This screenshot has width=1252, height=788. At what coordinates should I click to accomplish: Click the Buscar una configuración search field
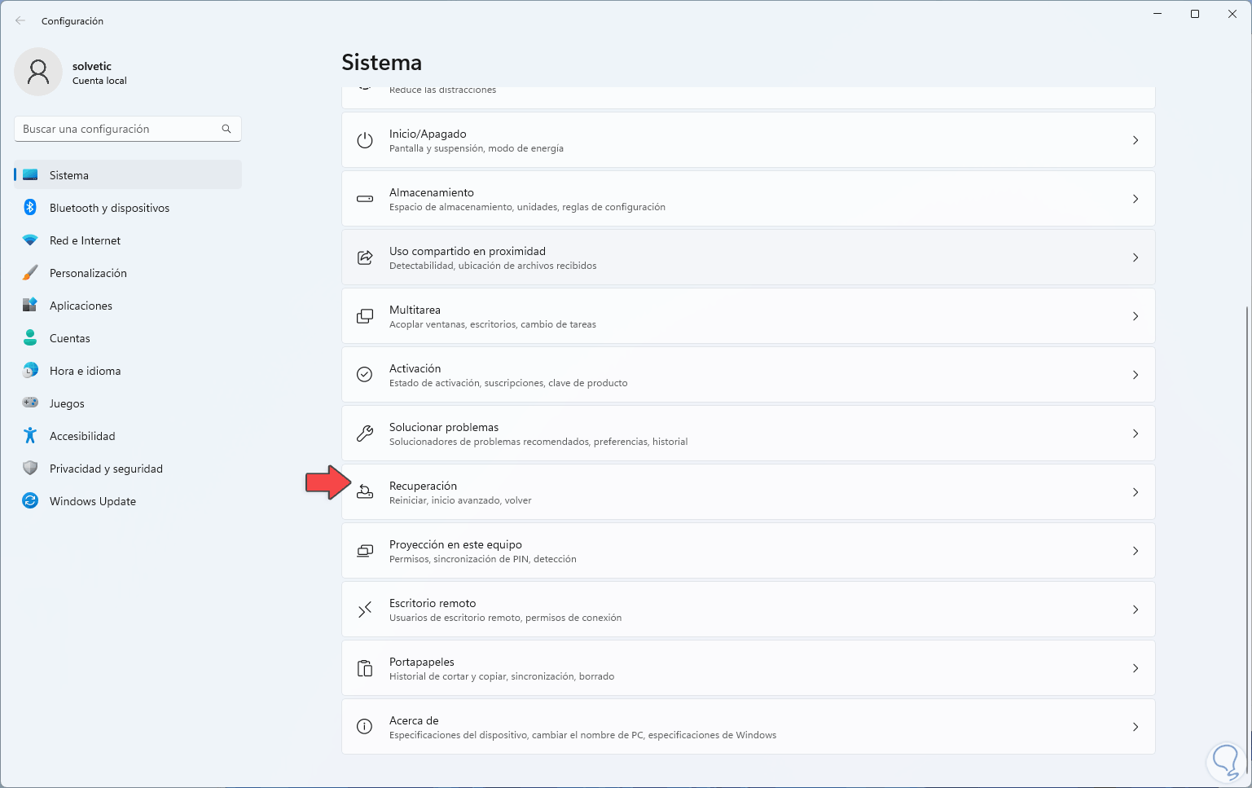118,129
